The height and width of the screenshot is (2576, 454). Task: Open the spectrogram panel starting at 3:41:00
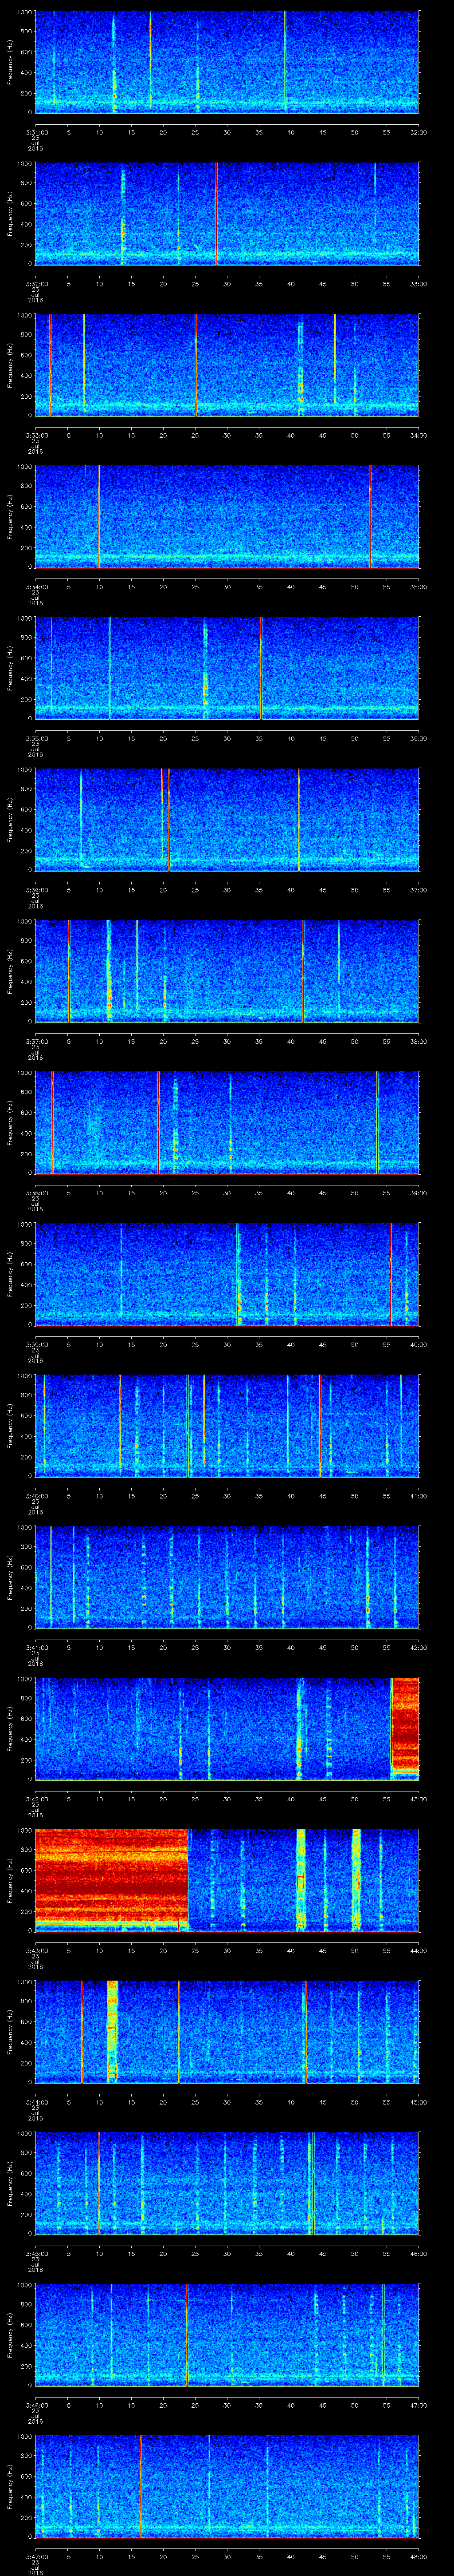pyautogui.click(x=227, y=1577)
